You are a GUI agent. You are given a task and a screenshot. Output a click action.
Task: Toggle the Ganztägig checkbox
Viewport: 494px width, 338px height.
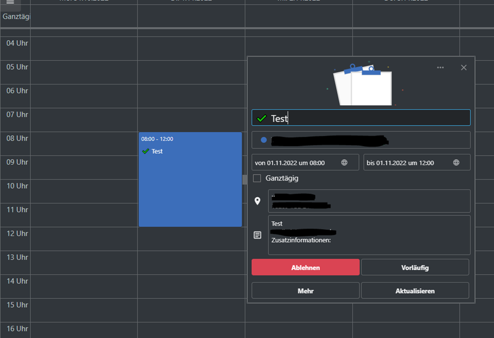257,178
